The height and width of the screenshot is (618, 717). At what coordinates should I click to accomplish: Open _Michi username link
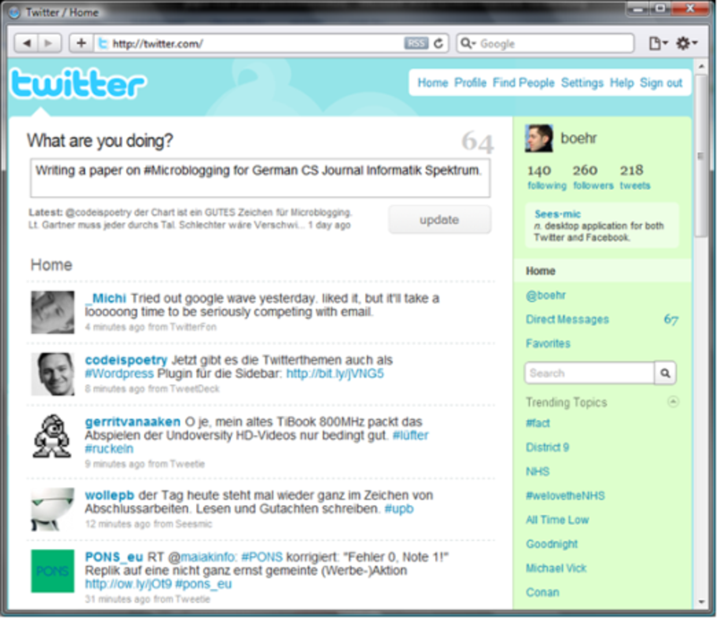pyautogui.click(x=106, y=298)
